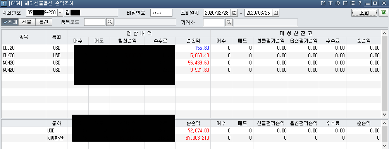Click the 거래소 exchange input field

coord(213,22)
